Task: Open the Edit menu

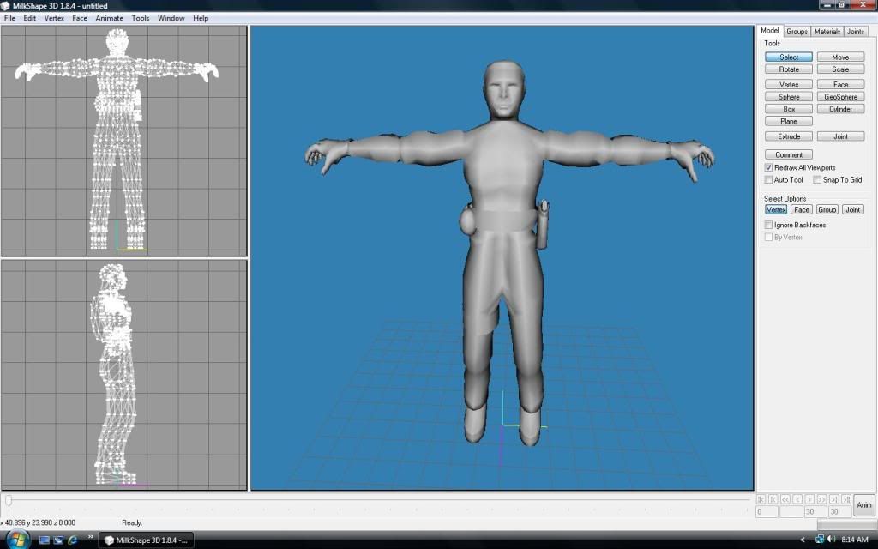Action: click(x=30, y=18)
